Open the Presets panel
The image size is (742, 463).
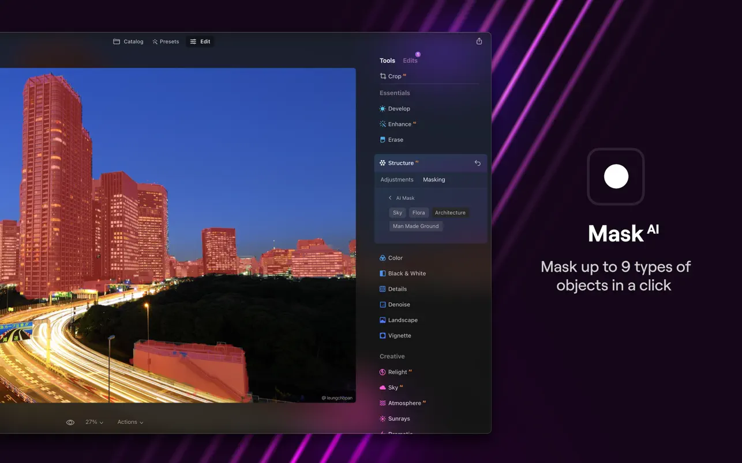point(166,41)
